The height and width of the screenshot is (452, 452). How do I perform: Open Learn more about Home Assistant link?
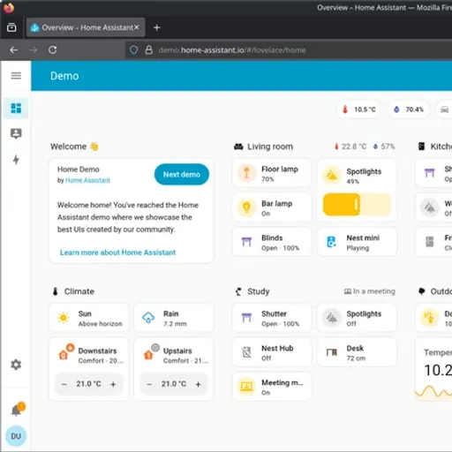(117, 252)
